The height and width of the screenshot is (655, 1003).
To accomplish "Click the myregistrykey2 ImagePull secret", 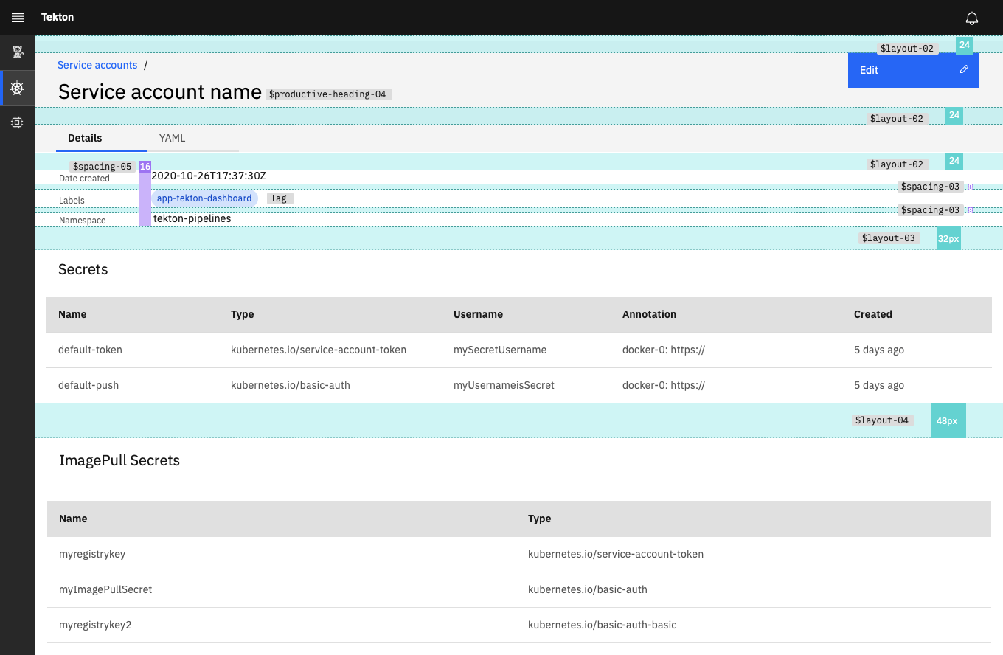I will pyautogui.click(x=95, y=625).
